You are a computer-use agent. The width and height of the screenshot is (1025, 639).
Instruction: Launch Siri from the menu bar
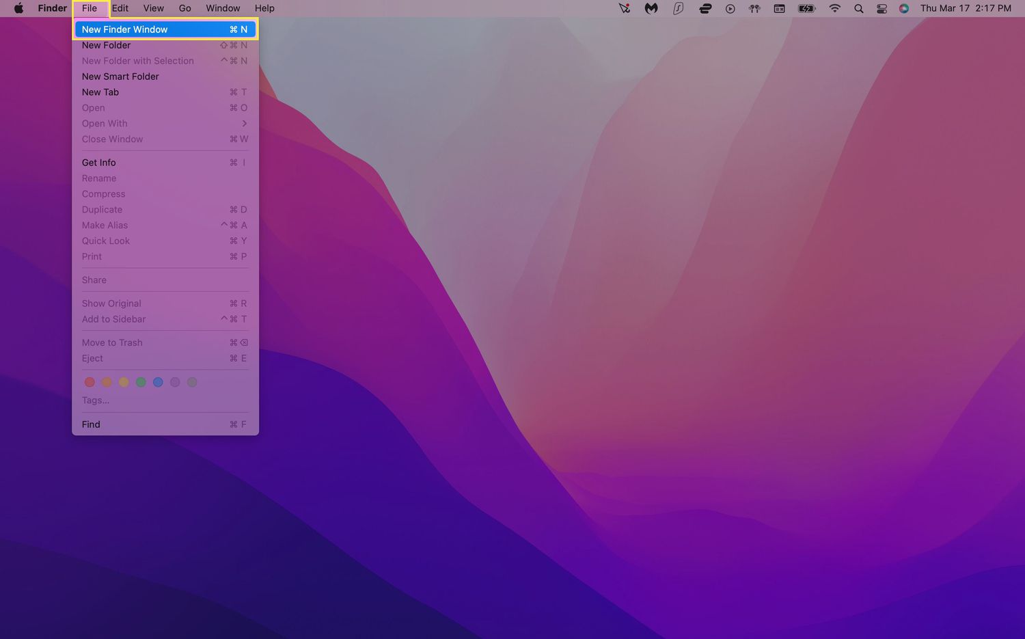904,8
